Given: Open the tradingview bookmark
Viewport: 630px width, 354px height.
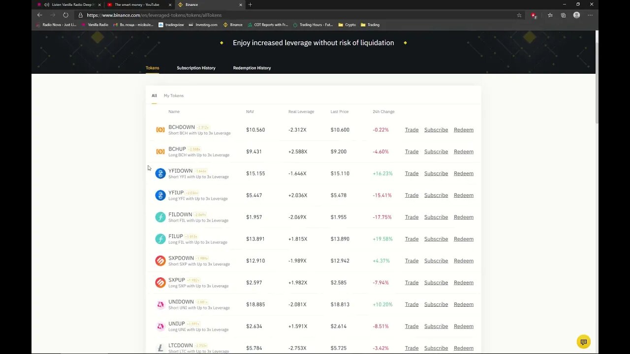Looking at the screenshot, I should [x=171, y=25].
